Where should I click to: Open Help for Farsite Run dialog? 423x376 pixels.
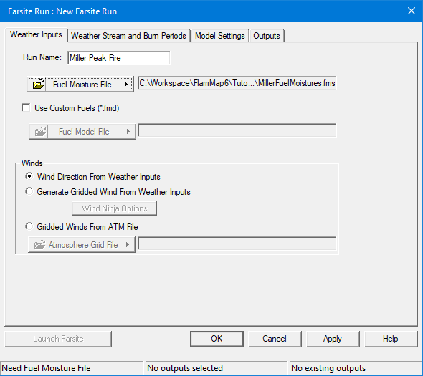pyautogui.click(x=391, y=339)
